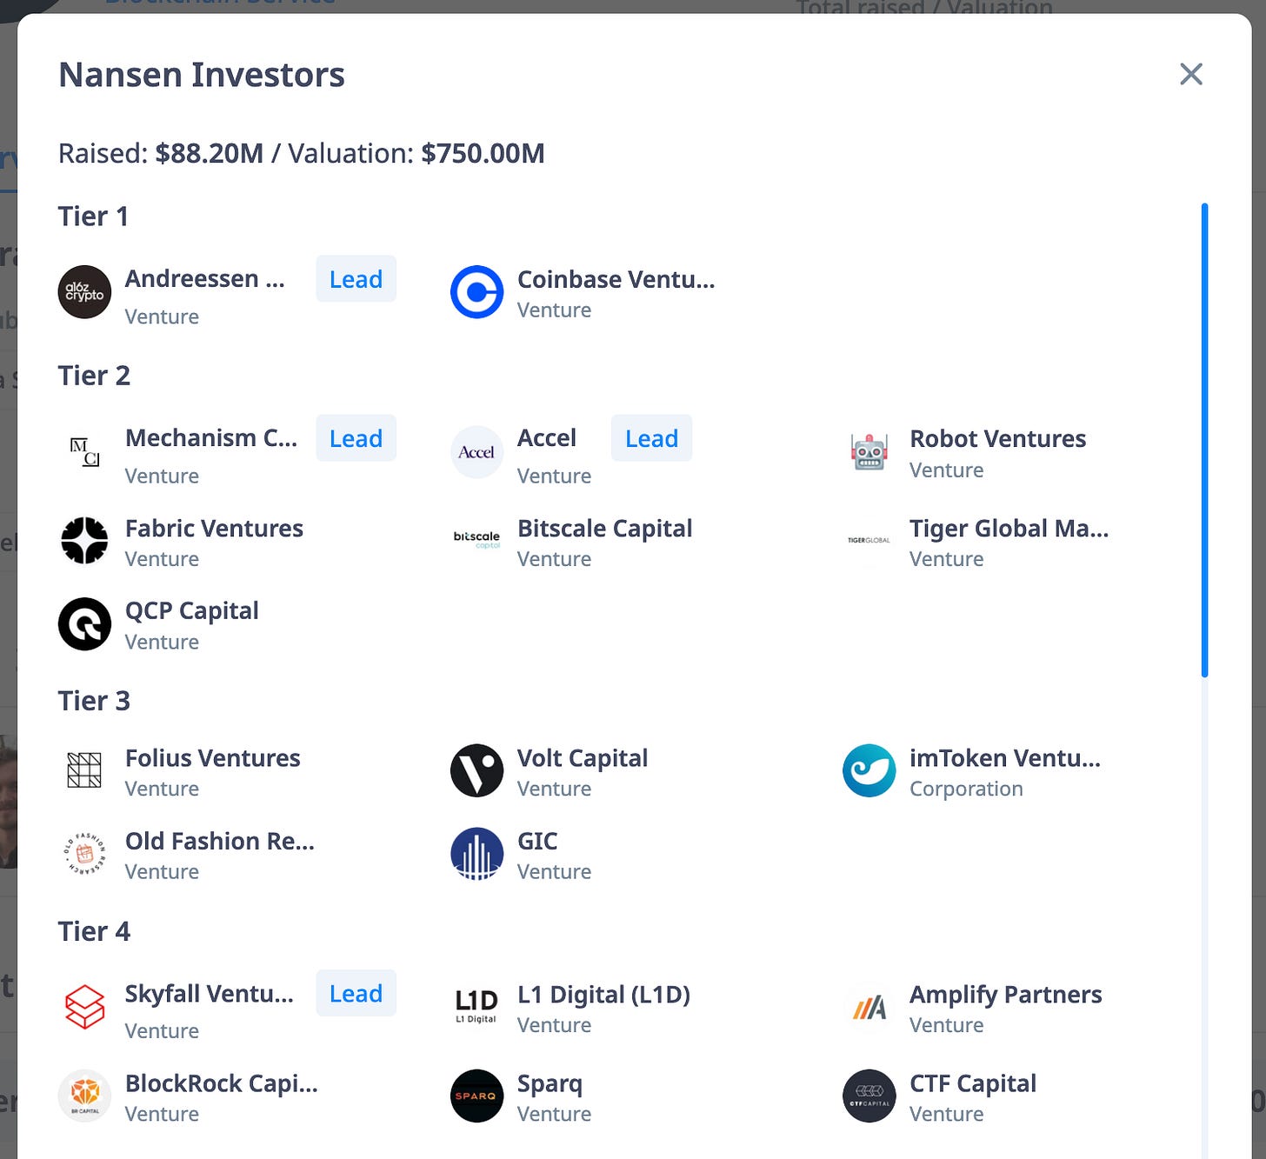
Task: Open the GIC investor link
Action: tap(536, 841)
